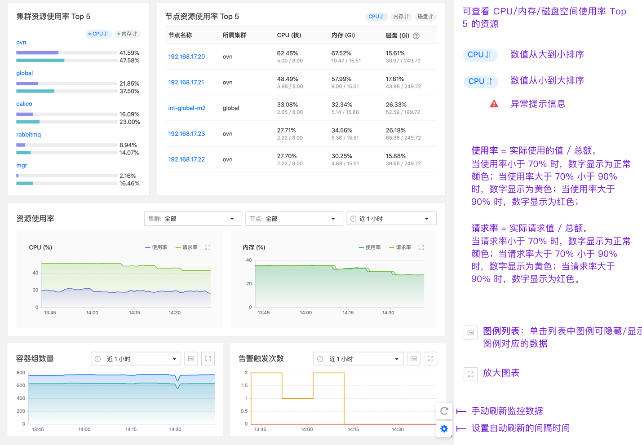
Task: Toggle 使用率 legend in the CPU chart
Action: 156,247
